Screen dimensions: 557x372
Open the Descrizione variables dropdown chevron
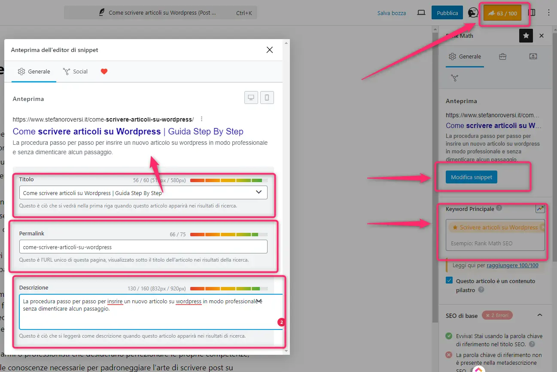pos(259,300)
